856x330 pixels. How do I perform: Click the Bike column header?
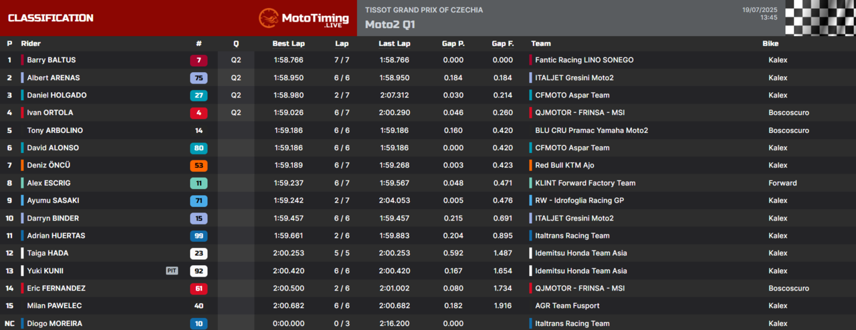point(770,43)
